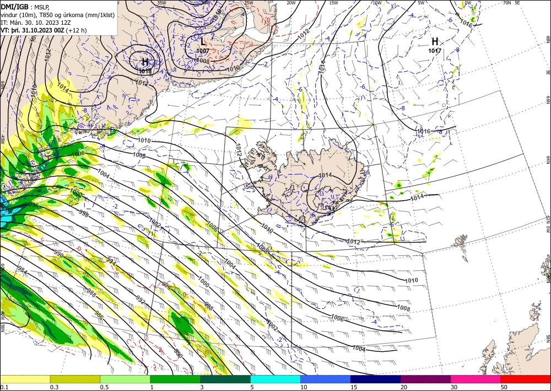Select the green 1–3 legend swatch
Screen dimensions: 551x391
point(175,379)
